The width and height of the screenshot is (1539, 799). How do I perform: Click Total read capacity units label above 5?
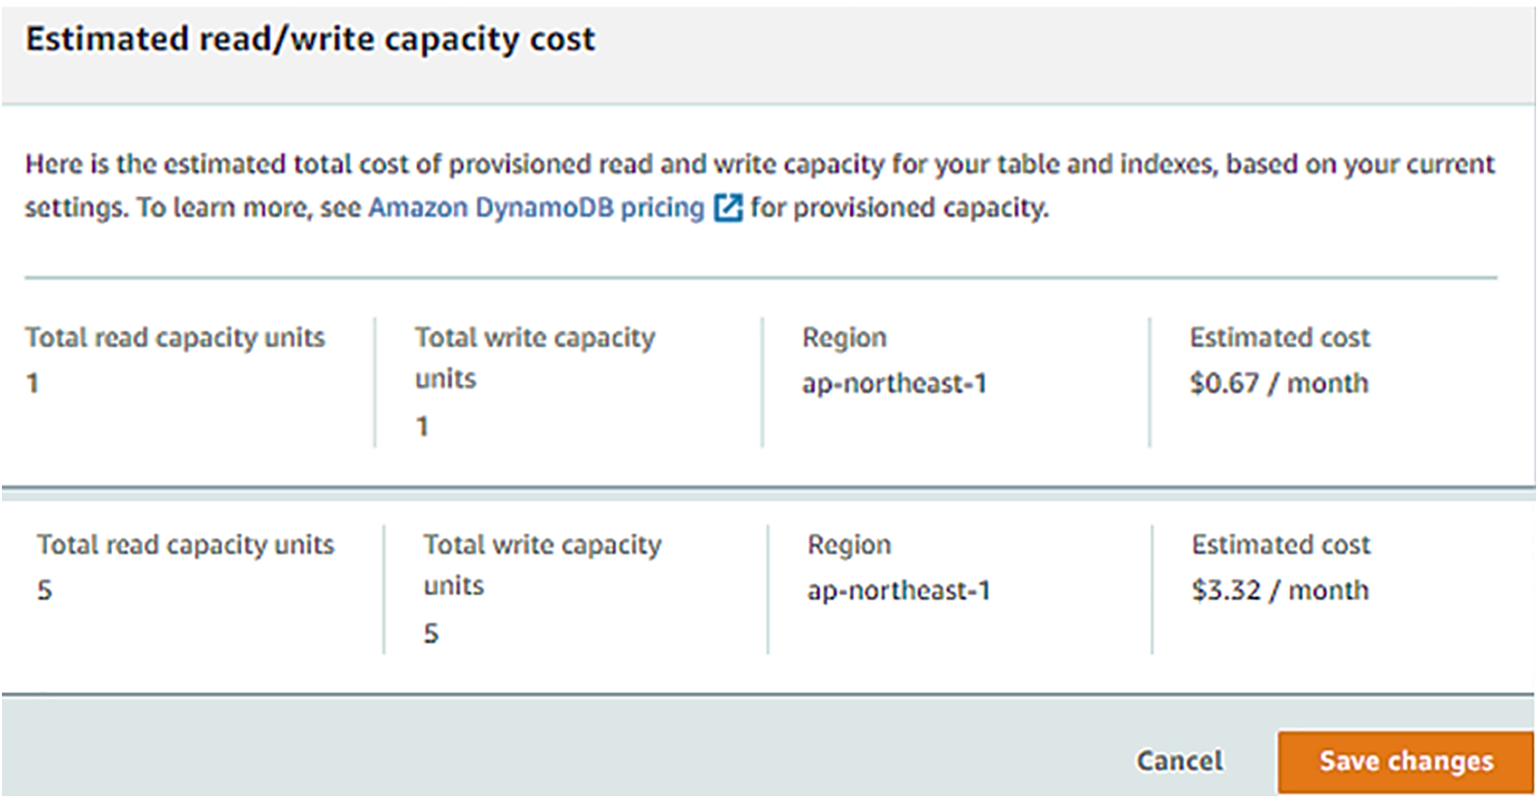pos(185,545)
